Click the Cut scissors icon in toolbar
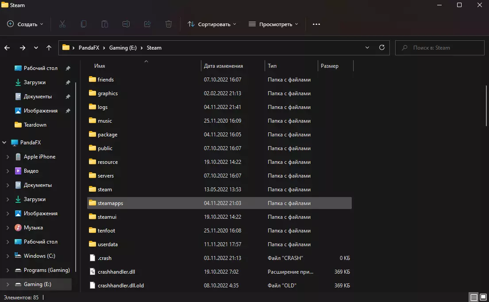Screen dimensions: 489x302 [62, 24]
